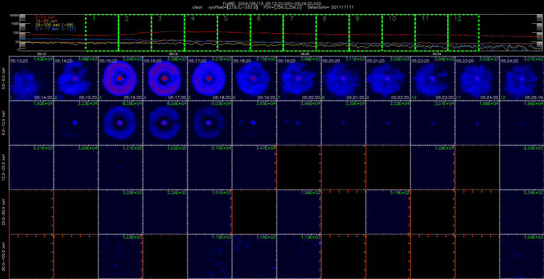Open the 3.0-6.0 keV image at 05:24:20
Viewport: 544px width, 279px height.
point(522,78)
